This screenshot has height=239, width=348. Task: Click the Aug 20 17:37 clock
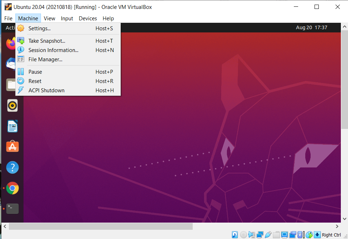(x=312, y=27)
